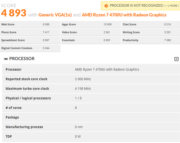The height and width of the screenshot is (143, 180).
Task: Click the SCORE heading text
Action: tap(9, 6)
